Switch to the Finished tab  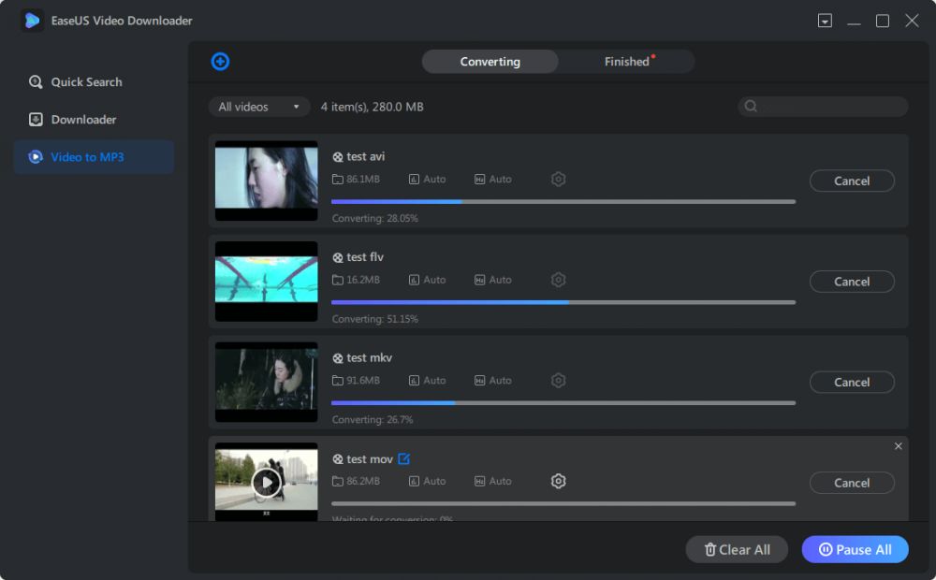click(627, 62)
